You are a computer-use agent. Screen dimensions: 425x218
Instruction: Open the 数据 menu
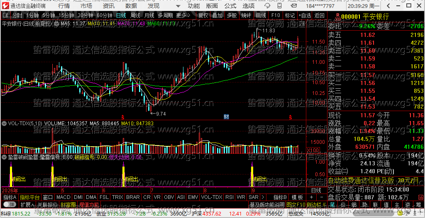point(131,6)
